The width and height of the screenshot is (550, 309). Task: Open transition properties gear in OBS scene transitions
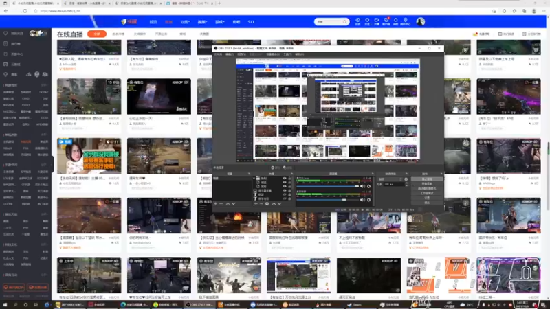pos(406,179)
